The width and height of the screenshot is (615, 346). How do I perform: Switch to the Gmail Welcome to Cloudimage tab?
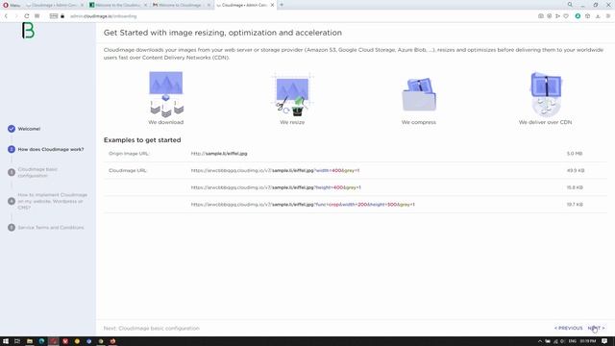pos(181,5)
